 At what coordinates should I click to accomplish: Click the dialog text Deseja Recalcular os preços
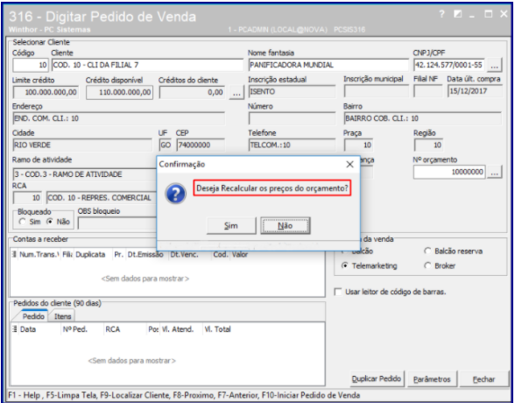click(x=272, y=188)
